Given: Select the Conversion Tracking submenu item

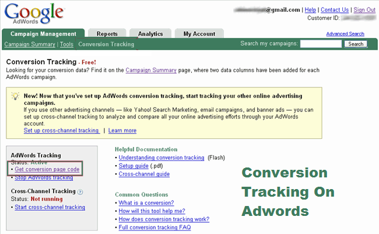Looking at the screenshot, I should click(x=106, y=44).
